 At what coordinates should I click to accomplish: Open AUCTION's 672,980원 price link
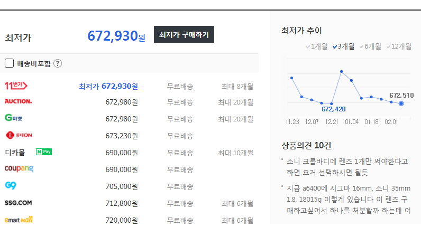coord(122,102)
